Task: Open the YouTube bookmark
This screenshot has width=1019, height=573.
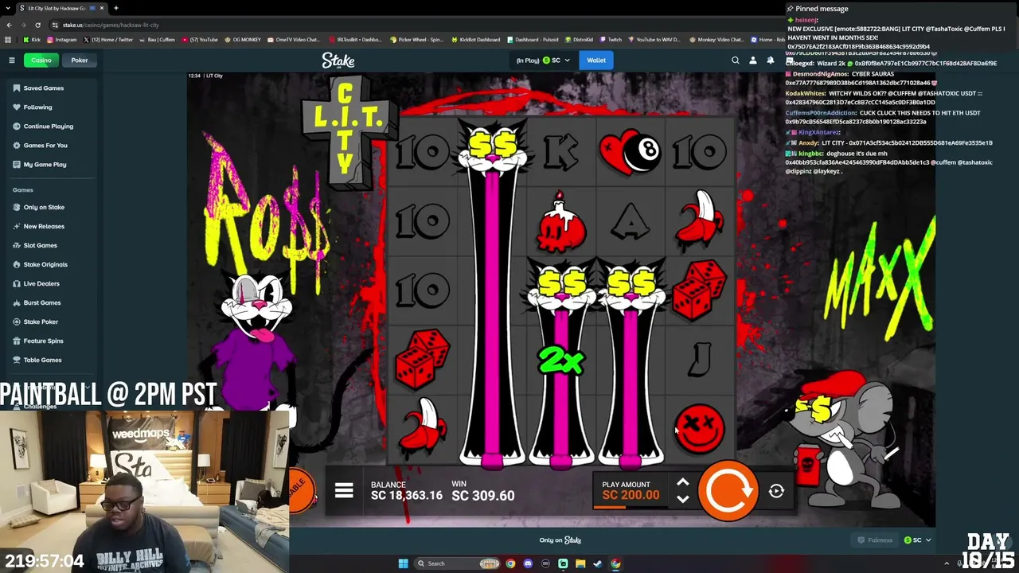Action: tap(200, 40)
